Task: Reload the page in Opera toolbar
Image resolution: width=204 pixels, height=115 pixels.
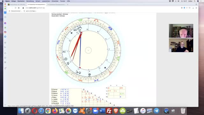Action: [16, 8]
